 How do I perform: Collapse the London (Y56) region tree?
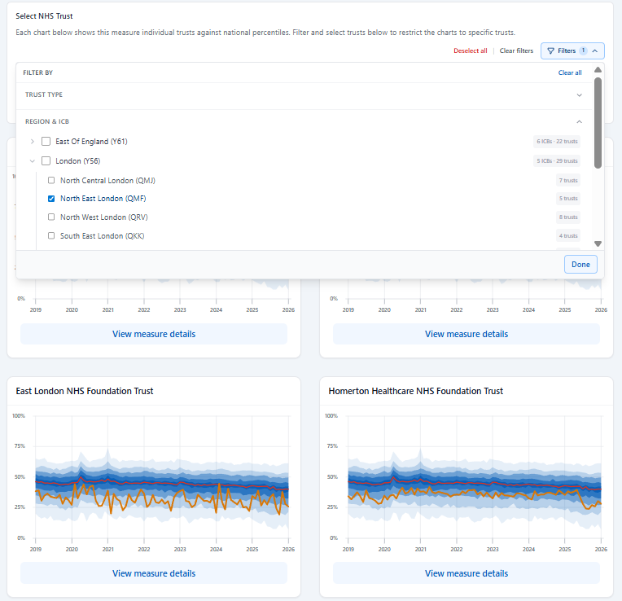pos(33,161)
